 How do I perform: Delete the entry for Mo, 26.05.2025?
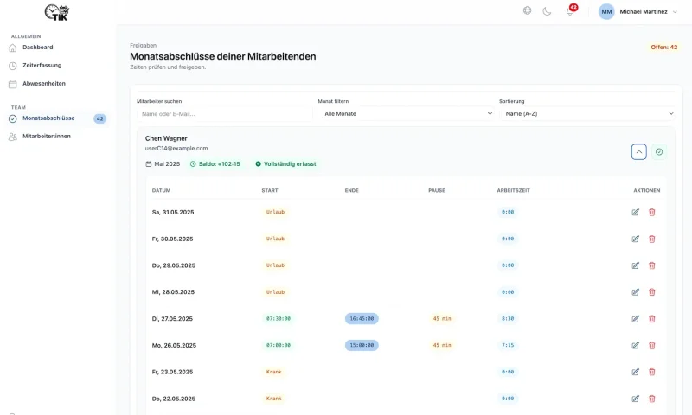click(x=652, y=345)
